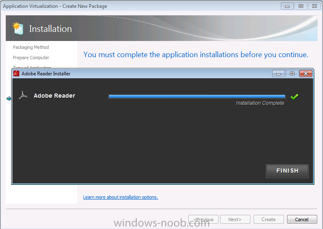Click the green installation complete checkmark
The image size is (323, 229).
click(294, 96)
